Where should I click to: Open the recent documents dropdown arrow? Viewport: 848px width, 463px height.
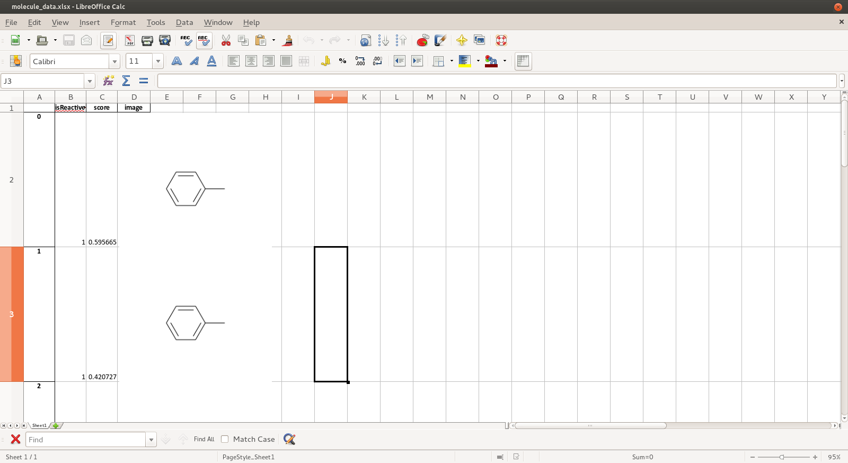pos(55,40)
